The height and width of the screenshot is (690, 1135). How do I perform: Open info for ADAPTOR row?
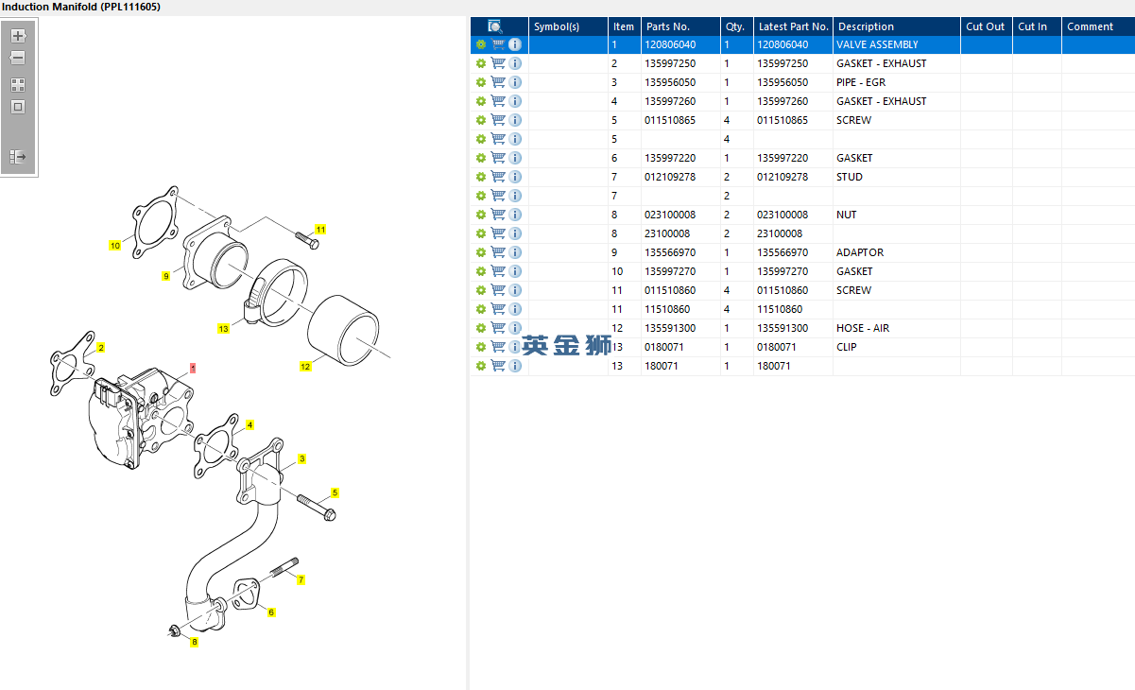(x=515, y=252)
